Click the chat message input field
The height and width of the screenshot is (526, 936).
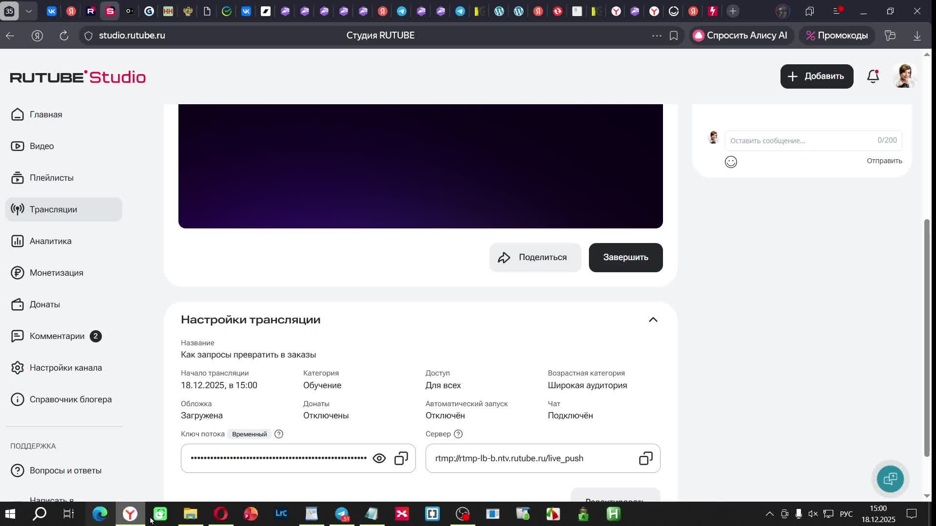tap(799, 141)
